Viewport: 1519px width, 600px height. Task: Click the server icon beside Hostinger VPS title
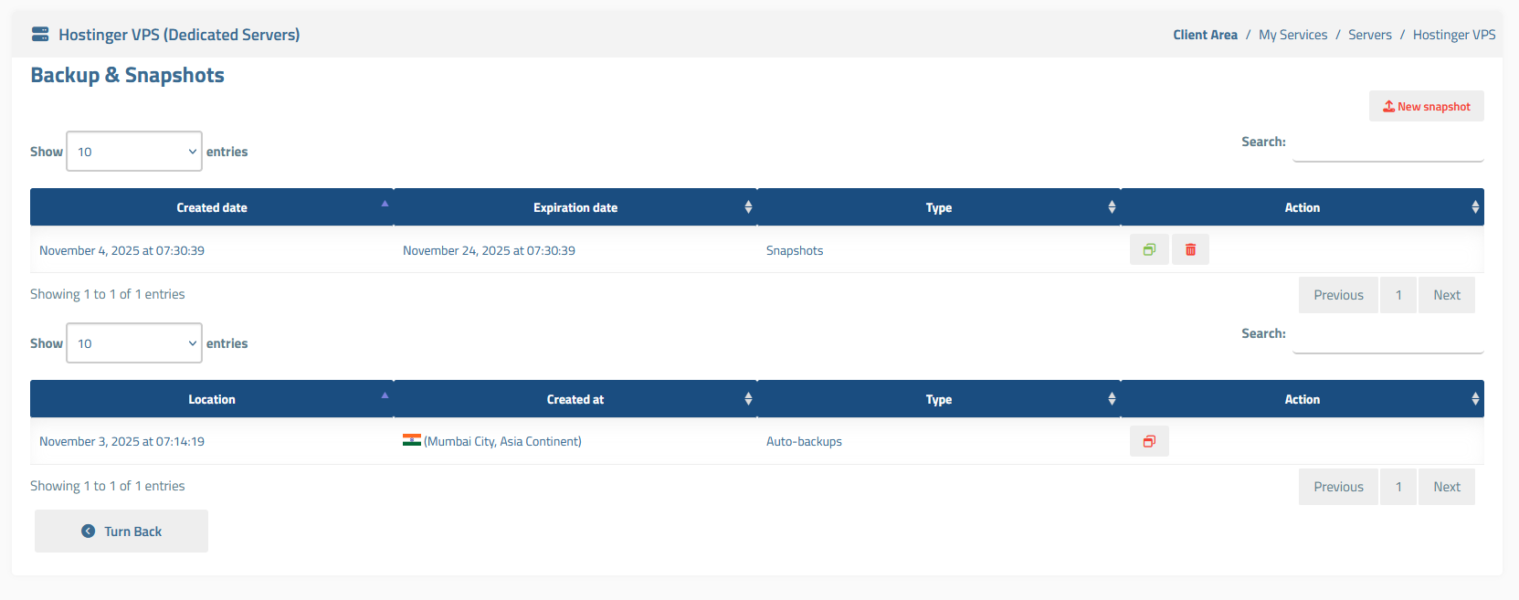(40, 35)
